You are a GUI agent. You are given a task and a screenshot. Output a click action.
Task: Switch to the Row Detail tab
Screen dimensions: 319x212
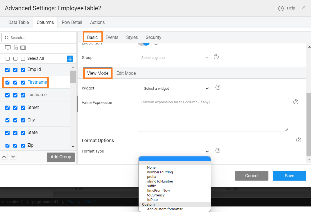[72, 22]
